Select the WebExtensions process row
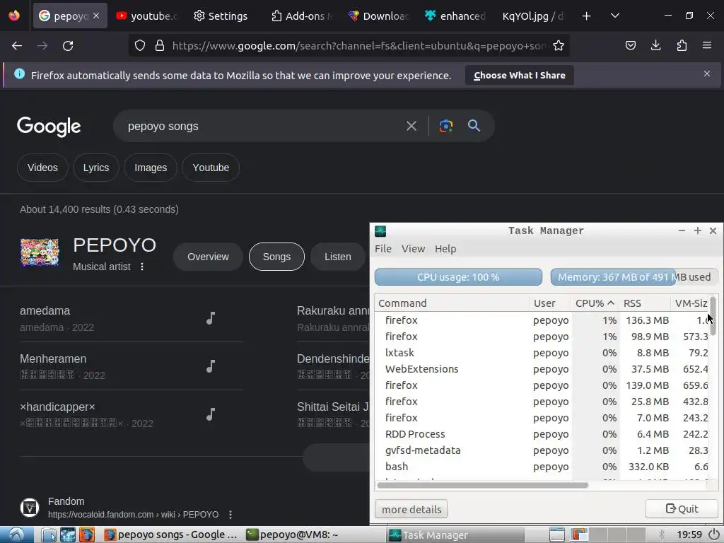This screenshot has height=543, width=724. 542,369
